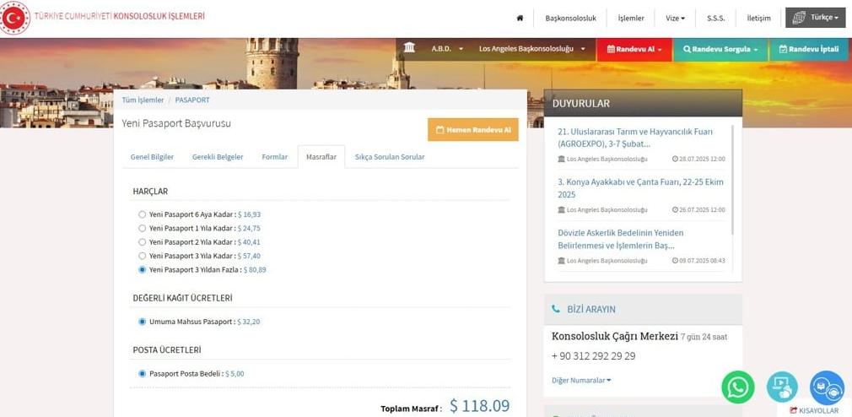Screen dimensions: 852x417
Task: Open the Los Angeles Başkonsolosluğu dropdown
Action: pyautogui.click(x=531, y=49)
